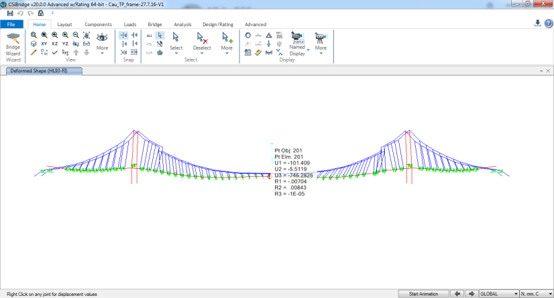Set view to XZ plane

[55, 44]
